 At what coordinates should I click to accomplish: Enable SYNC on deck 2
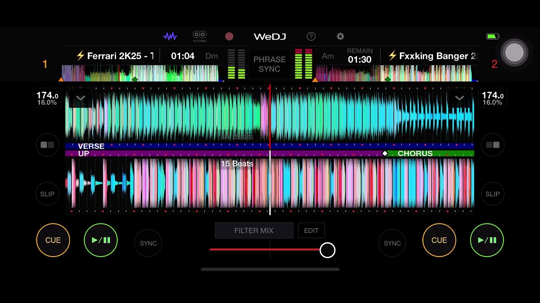pyautogui.click(x=392, y=243)
